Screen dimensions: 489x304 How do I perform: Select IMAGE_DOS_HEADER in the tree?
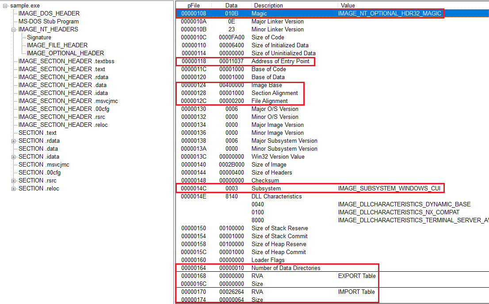pyautogui.click(x=49, y=14)
